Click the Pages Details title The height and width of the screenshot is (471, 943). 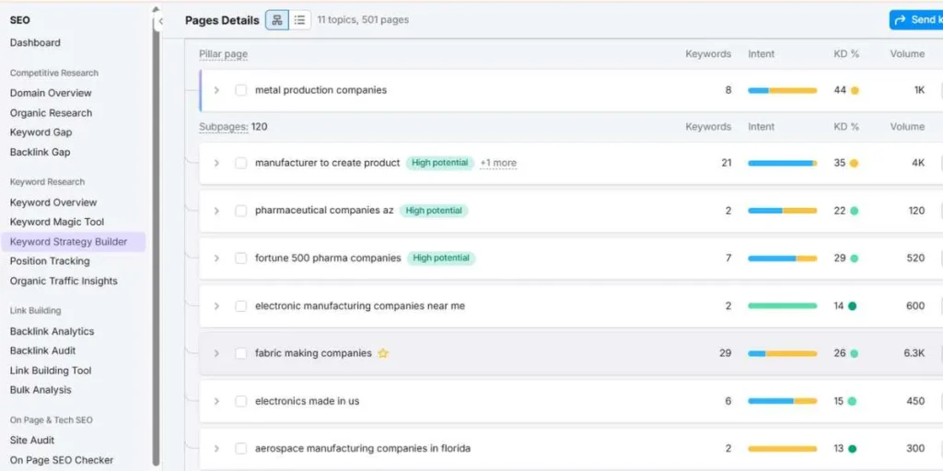click(x=222, y=20)
